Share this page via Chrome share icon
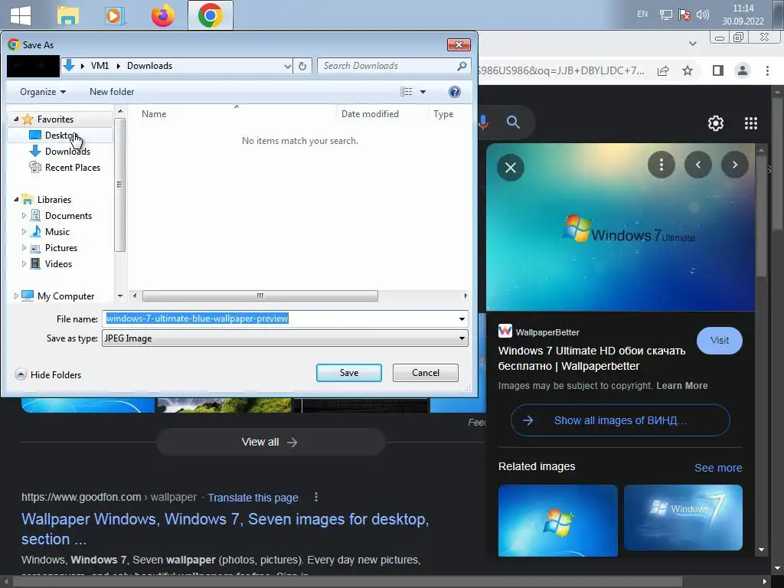 663,70
